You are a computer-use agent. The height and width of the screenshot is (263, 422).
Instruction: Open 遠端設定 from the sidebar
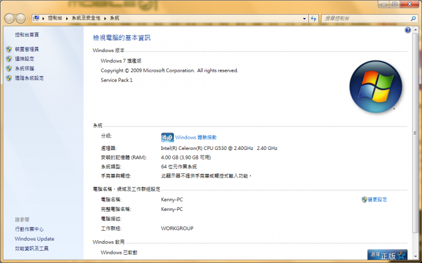point(25,59)
